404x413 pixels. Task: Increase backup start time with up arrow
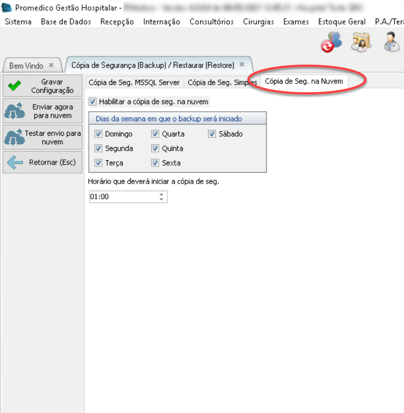tap(162, 194)
